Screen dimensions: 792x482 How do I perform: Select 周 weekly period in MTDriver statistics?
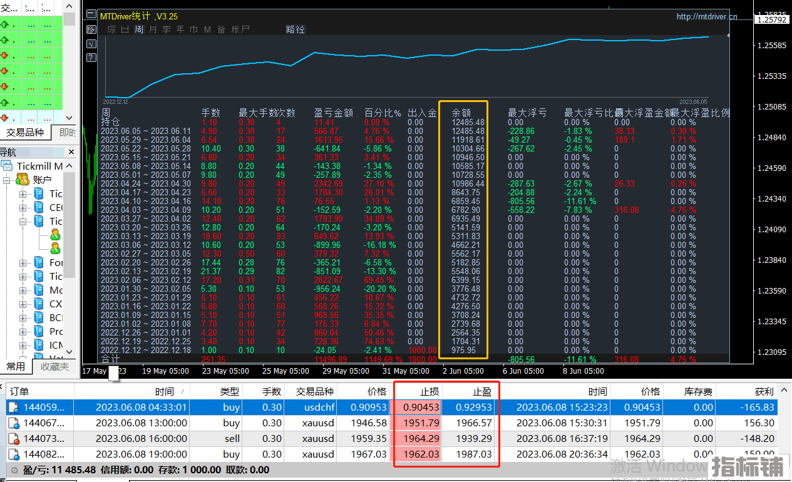pos(139,29)
